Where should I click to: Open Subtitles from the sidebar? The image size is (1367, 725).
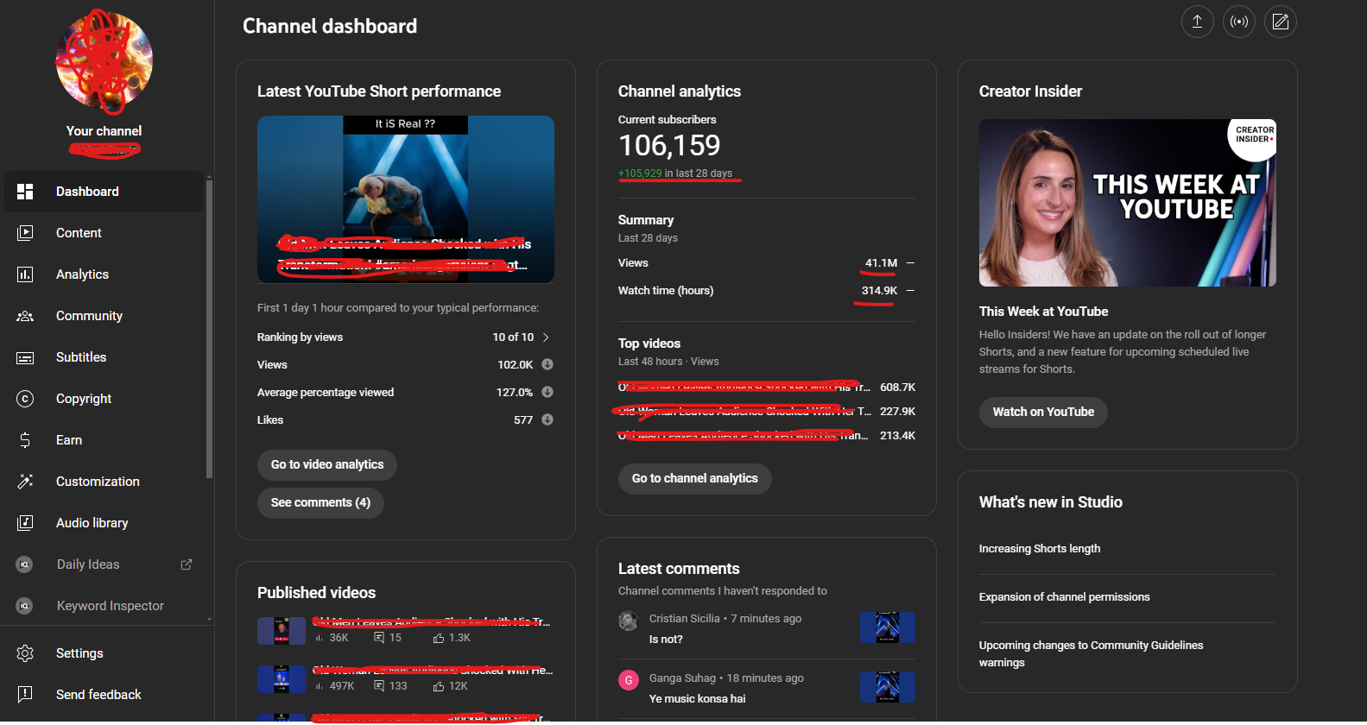click(x=104, y=357)
